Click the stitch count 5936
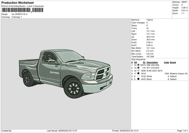189x133 pixels. coord(143,71)
